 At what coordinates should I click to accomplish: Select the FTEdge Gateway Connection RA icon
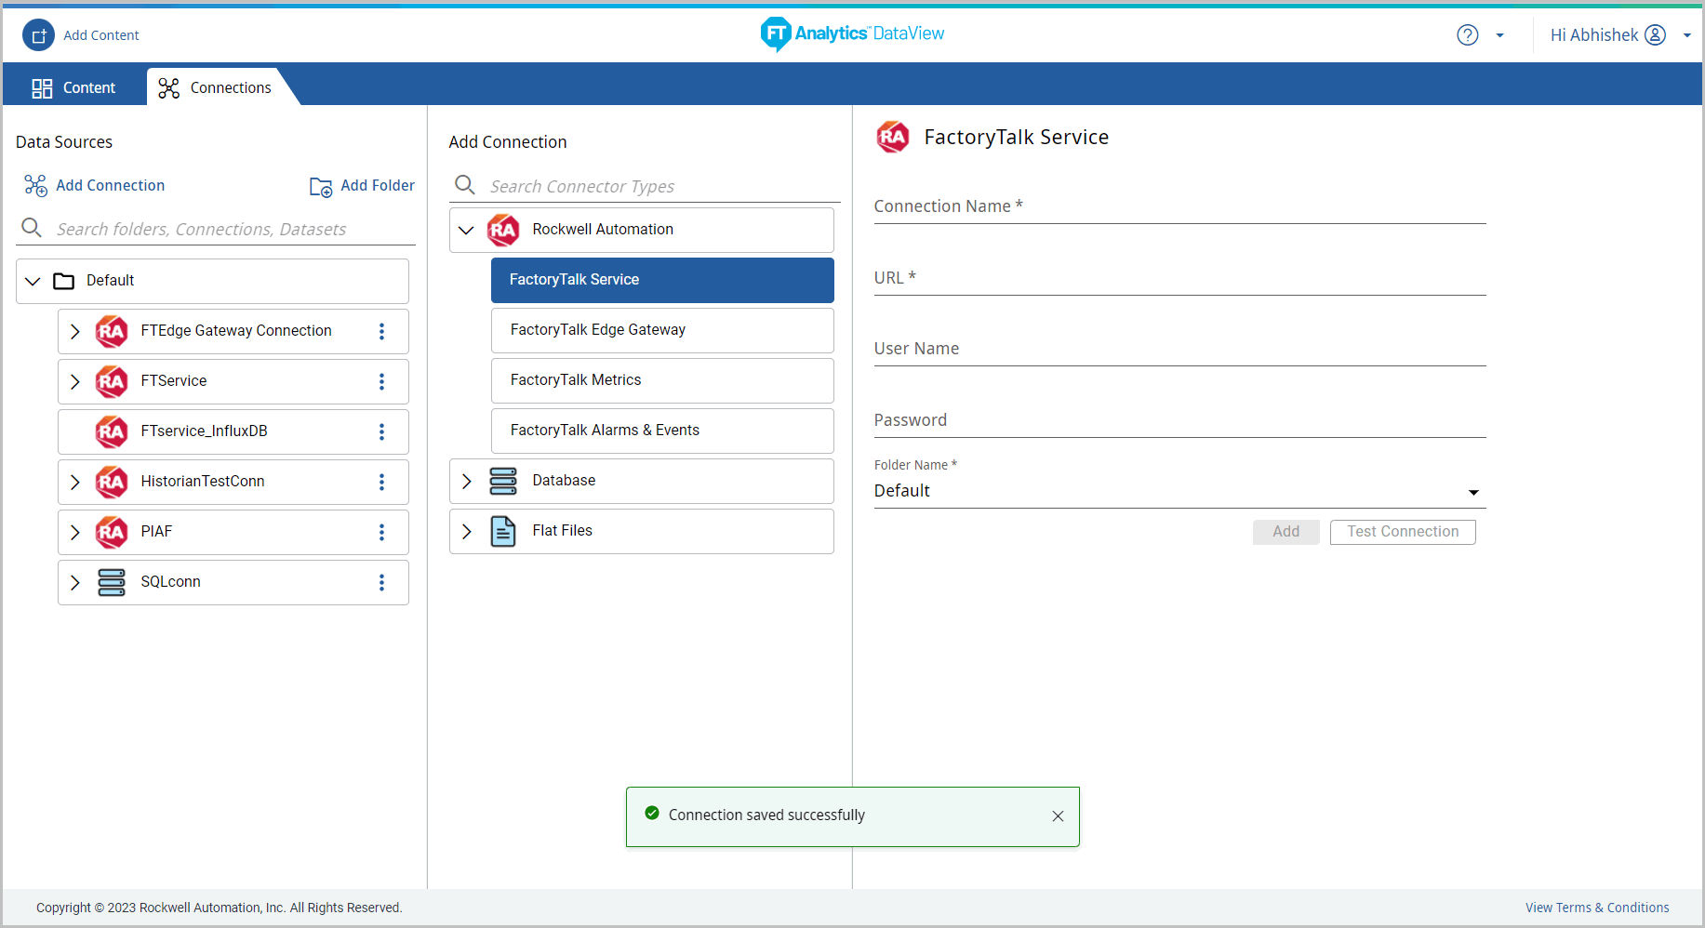click(x=112, y=331)
